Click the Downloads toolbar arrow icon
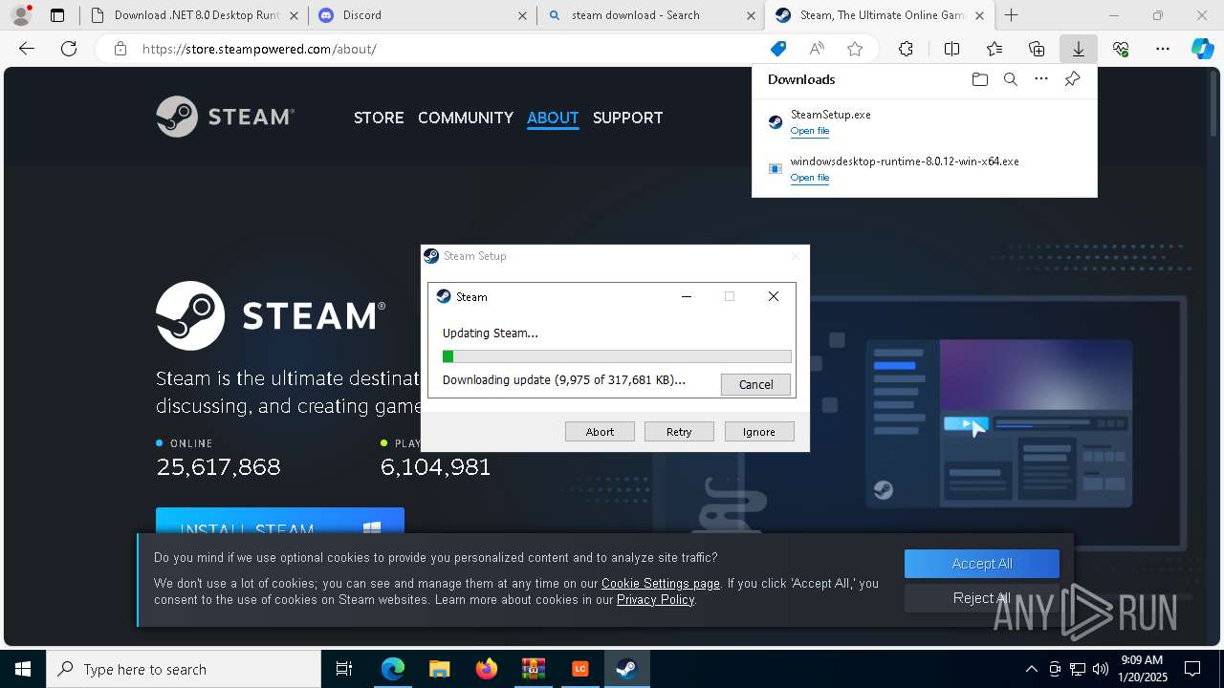 (x=1078, y=49)
